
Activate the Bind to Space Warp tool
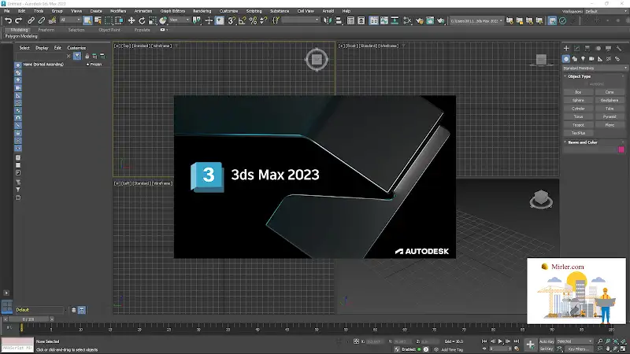[52, 20]
